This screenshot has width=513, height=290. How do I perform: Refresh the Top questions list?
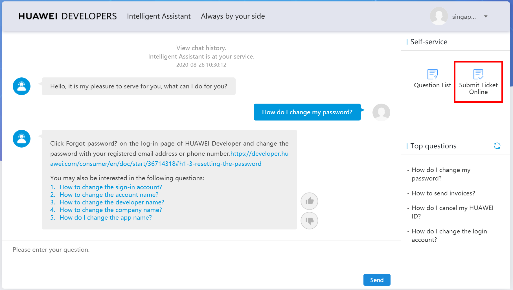tap(497, 146)
